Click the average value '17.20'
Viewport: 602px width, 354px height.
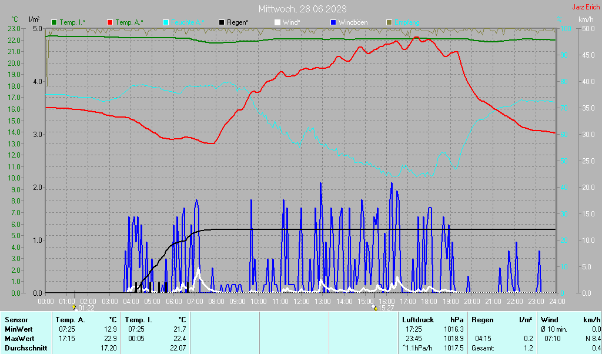coord(109,348)
